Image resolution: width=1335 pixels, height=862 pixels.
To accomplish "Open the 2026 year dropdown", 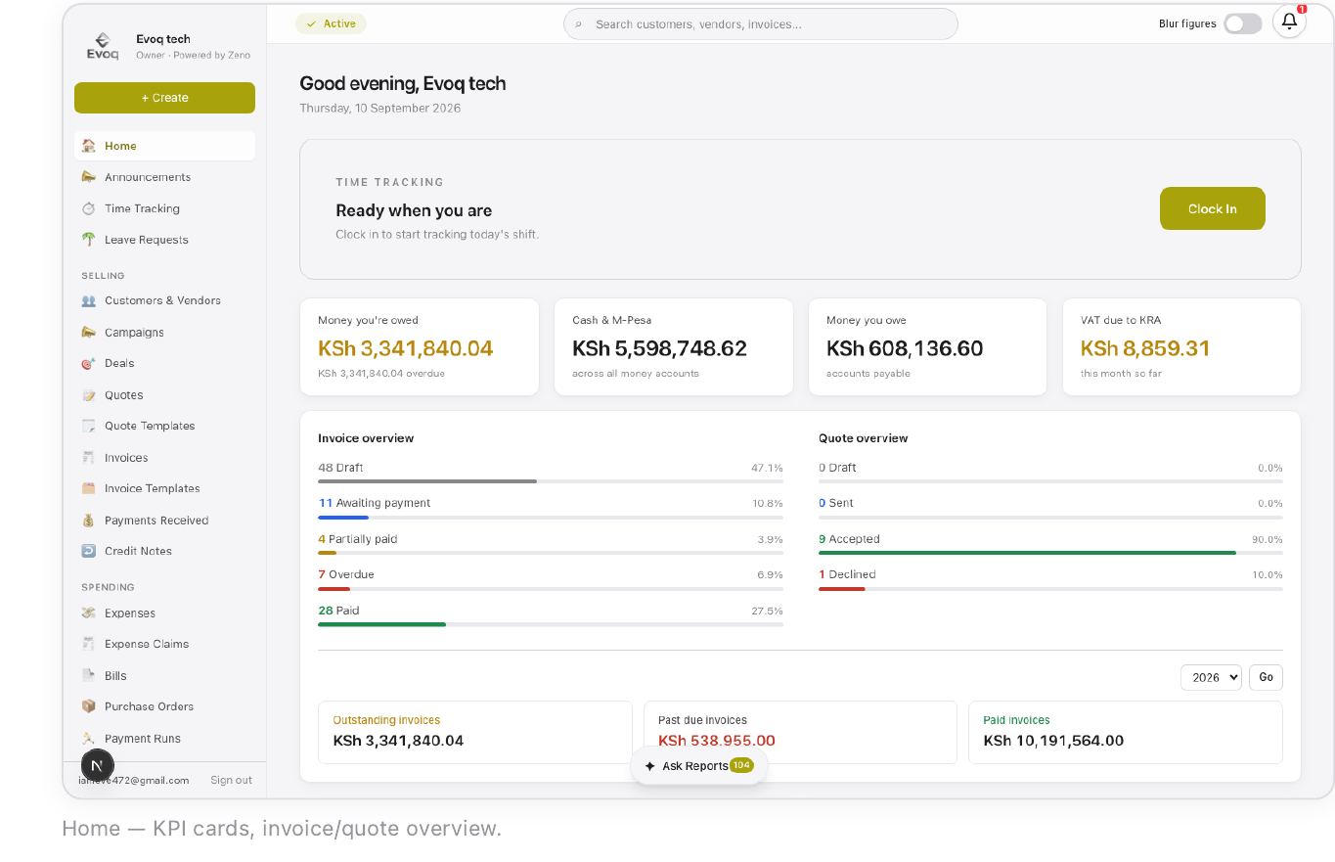I will (1211, 677).
